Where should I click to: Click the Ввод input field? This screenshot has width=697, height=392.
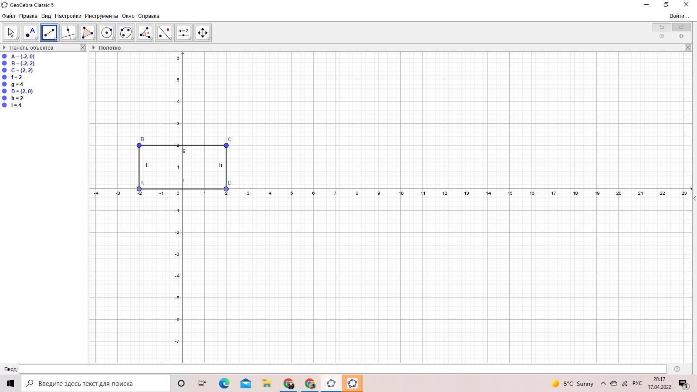tap(342, 369)
